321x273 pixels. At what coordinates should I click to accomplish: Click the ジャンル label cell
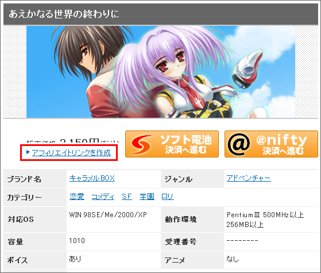(x=192, y=179)
